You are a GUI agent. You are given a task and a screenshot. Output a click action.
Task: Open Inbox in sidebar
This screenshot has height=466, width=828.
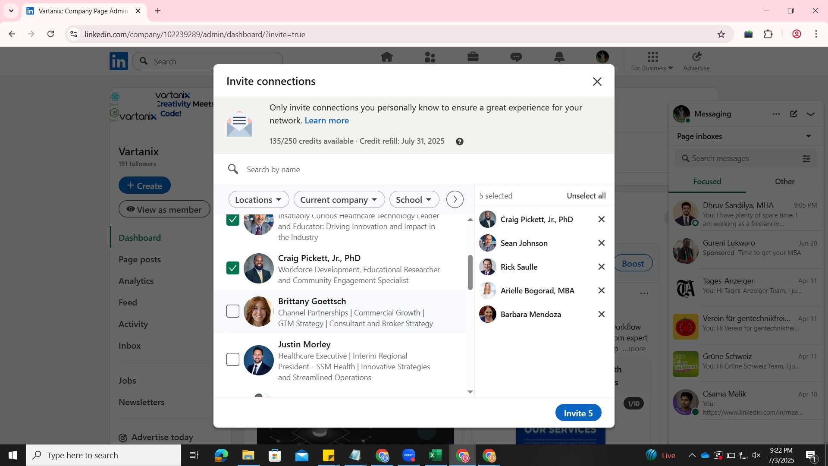pos(130,346)
